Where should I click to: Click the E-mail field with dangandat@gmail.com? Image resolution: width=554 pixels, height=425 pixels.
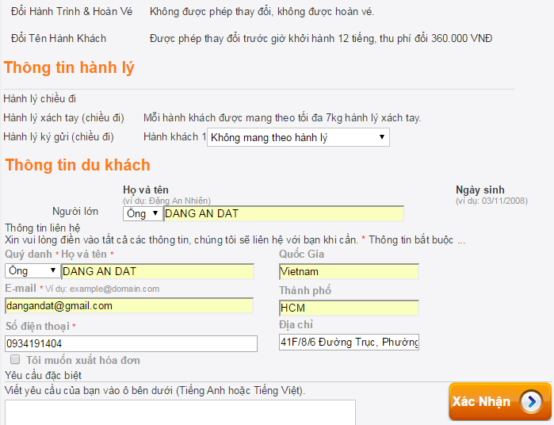pos(128,305)
